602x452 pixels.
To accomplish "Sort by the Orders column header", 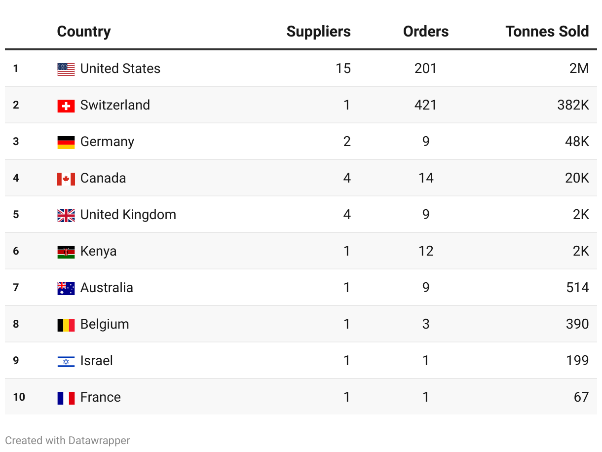I will point(425,32).
